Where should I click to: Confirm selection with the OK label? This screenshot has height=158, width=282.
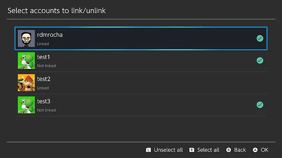[x=265, y=150]
